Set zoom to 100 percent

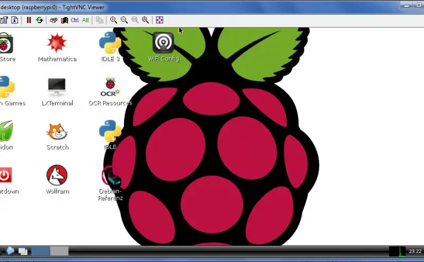coord(135,20)
